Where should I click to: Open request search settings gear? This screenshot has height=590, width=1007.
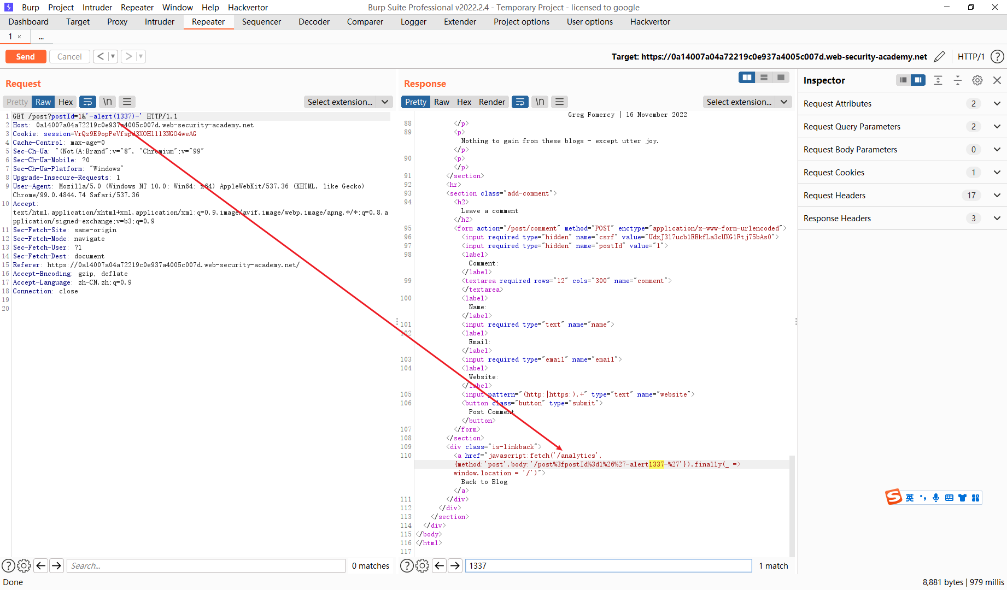[24, 566]
